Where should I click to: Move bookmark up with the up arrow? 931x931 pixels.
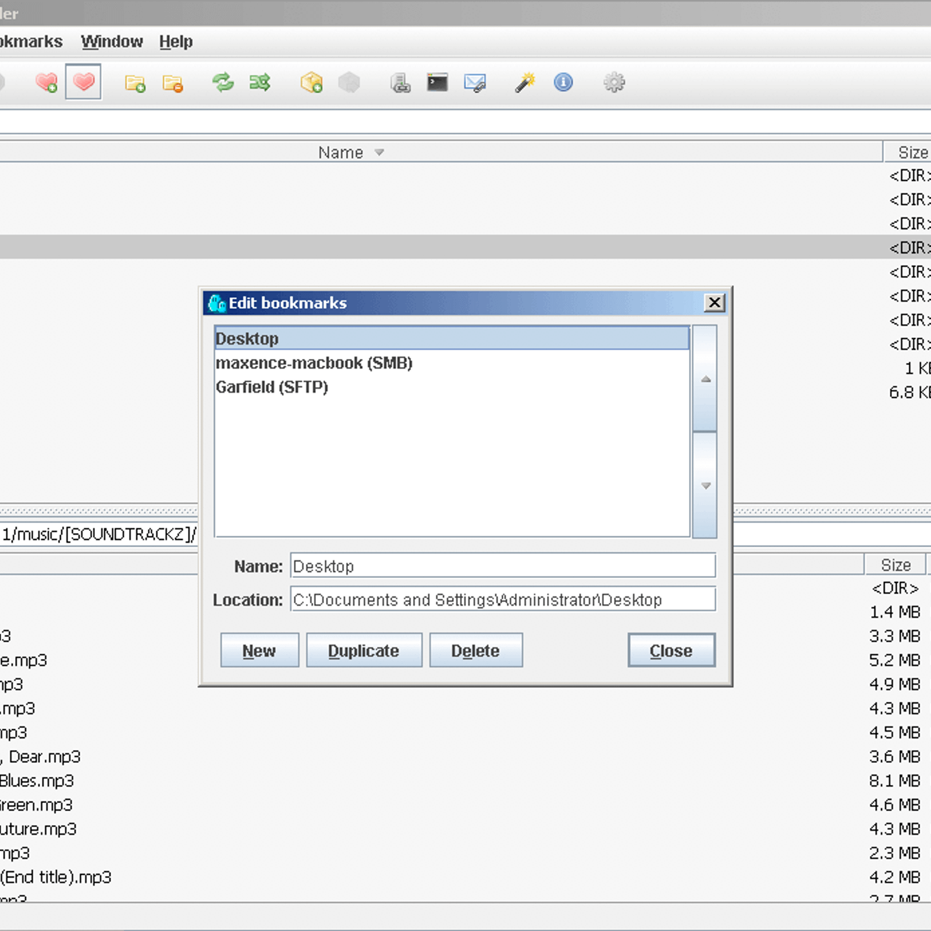point(705,379)
